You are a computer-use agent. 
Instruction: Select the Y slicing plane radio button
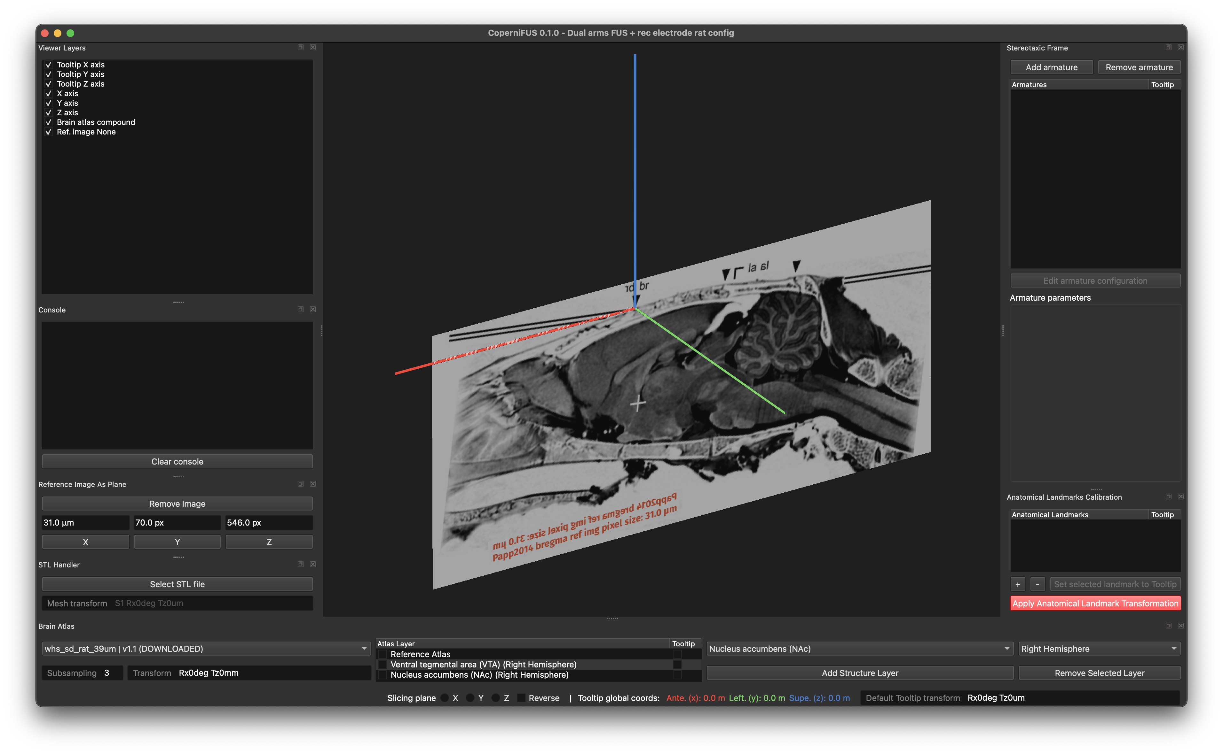(x=470, y=698)
